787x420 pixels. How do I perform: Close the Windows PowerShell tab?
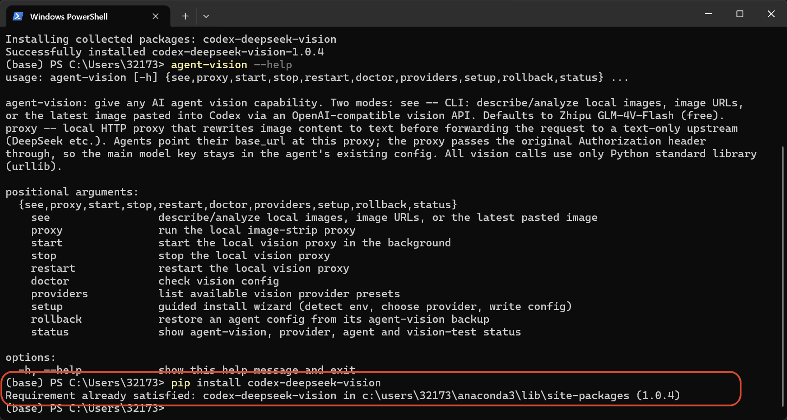(156, 16)
